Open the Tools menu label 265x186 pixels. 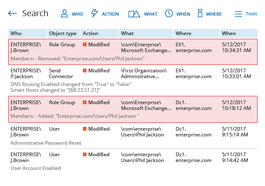coord(251,14)
